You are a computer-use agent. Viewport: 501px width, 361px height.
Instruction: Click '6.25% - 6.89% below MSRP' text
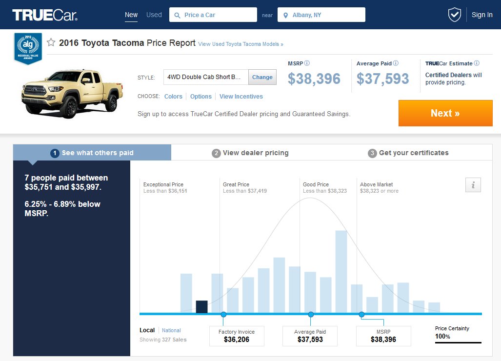coord(62,209)
